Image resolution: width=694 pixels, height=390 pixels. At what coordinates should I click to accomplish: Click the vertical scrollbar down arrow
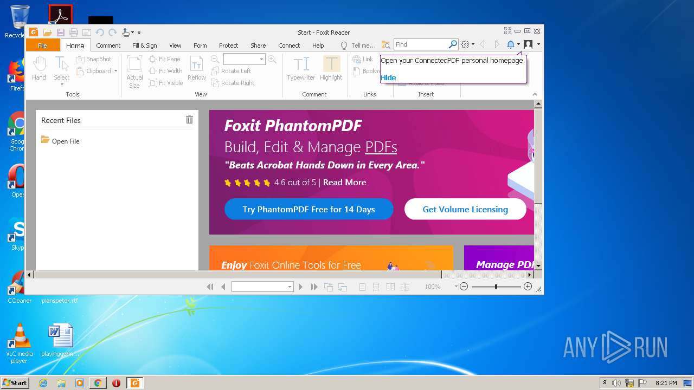pos(538,266)
